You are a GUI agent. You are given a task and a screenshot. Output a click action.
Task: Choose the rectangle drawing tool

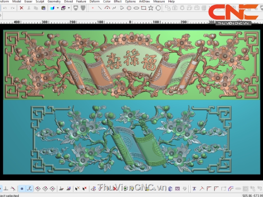point(143,8)
